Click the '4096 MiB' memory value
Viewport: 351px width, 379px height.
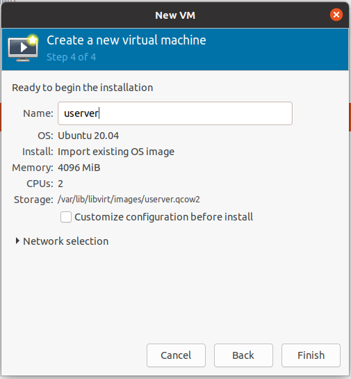click(79, 168)
